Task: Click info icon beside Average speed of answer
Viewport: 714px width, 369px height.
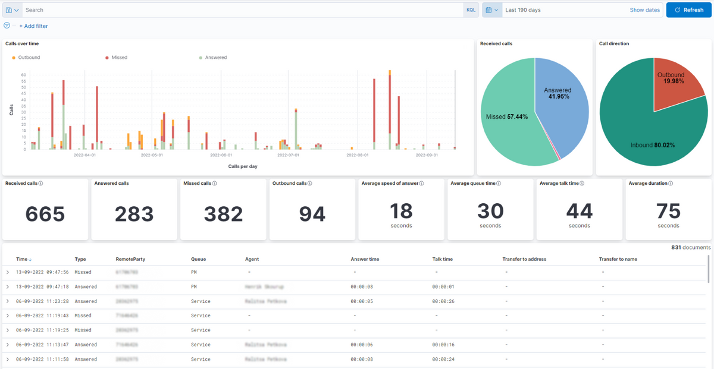Action: [x=421, y=184]
